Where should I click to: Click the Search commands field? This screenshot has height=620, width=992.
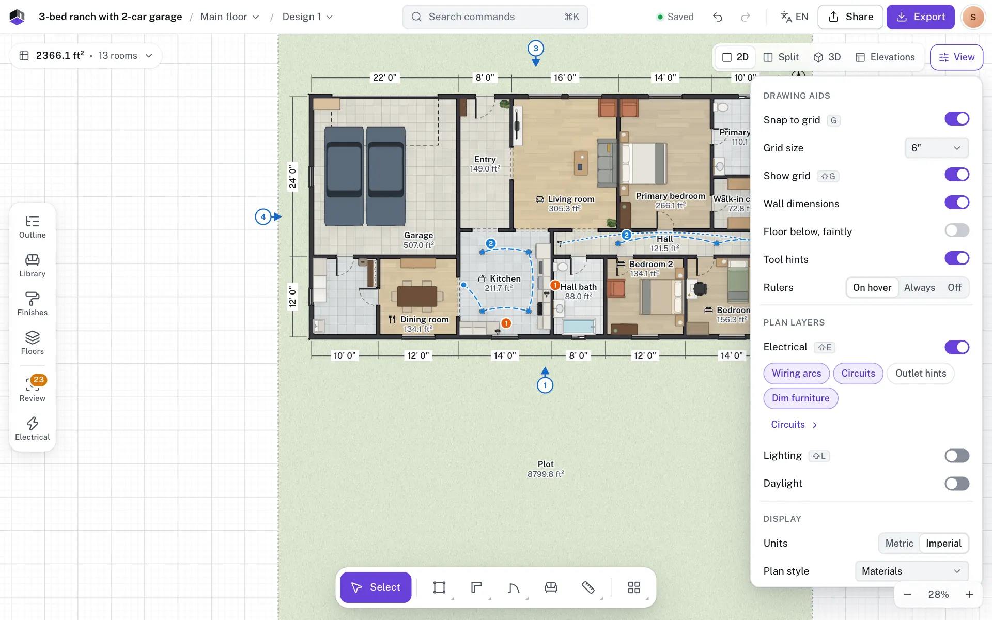pos(495,17)
